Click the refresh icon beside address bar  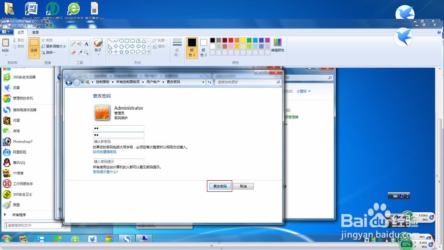[210, 82]
